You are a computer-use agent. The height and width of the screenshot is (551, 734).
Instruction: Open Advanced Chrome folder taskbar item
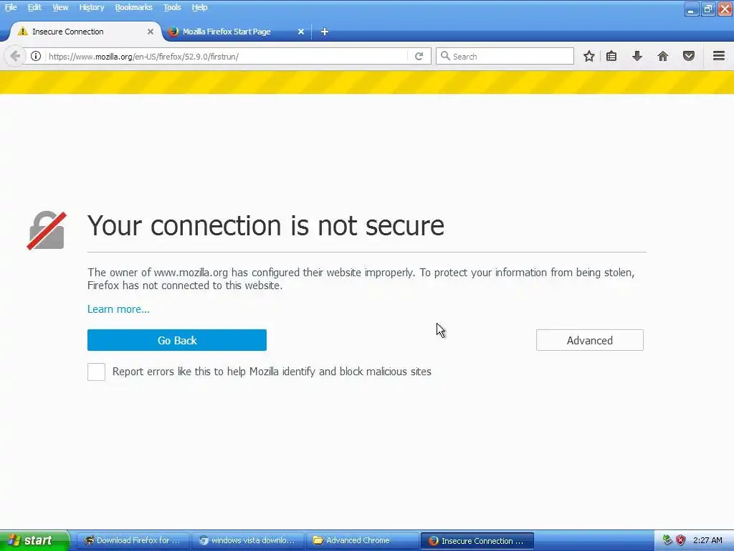click(363, 540)
